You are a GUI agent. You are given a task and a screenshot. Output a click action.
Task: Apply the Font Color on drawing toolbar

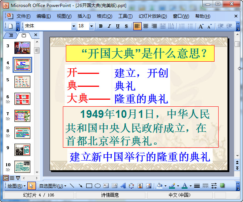[x=185, y=186]
